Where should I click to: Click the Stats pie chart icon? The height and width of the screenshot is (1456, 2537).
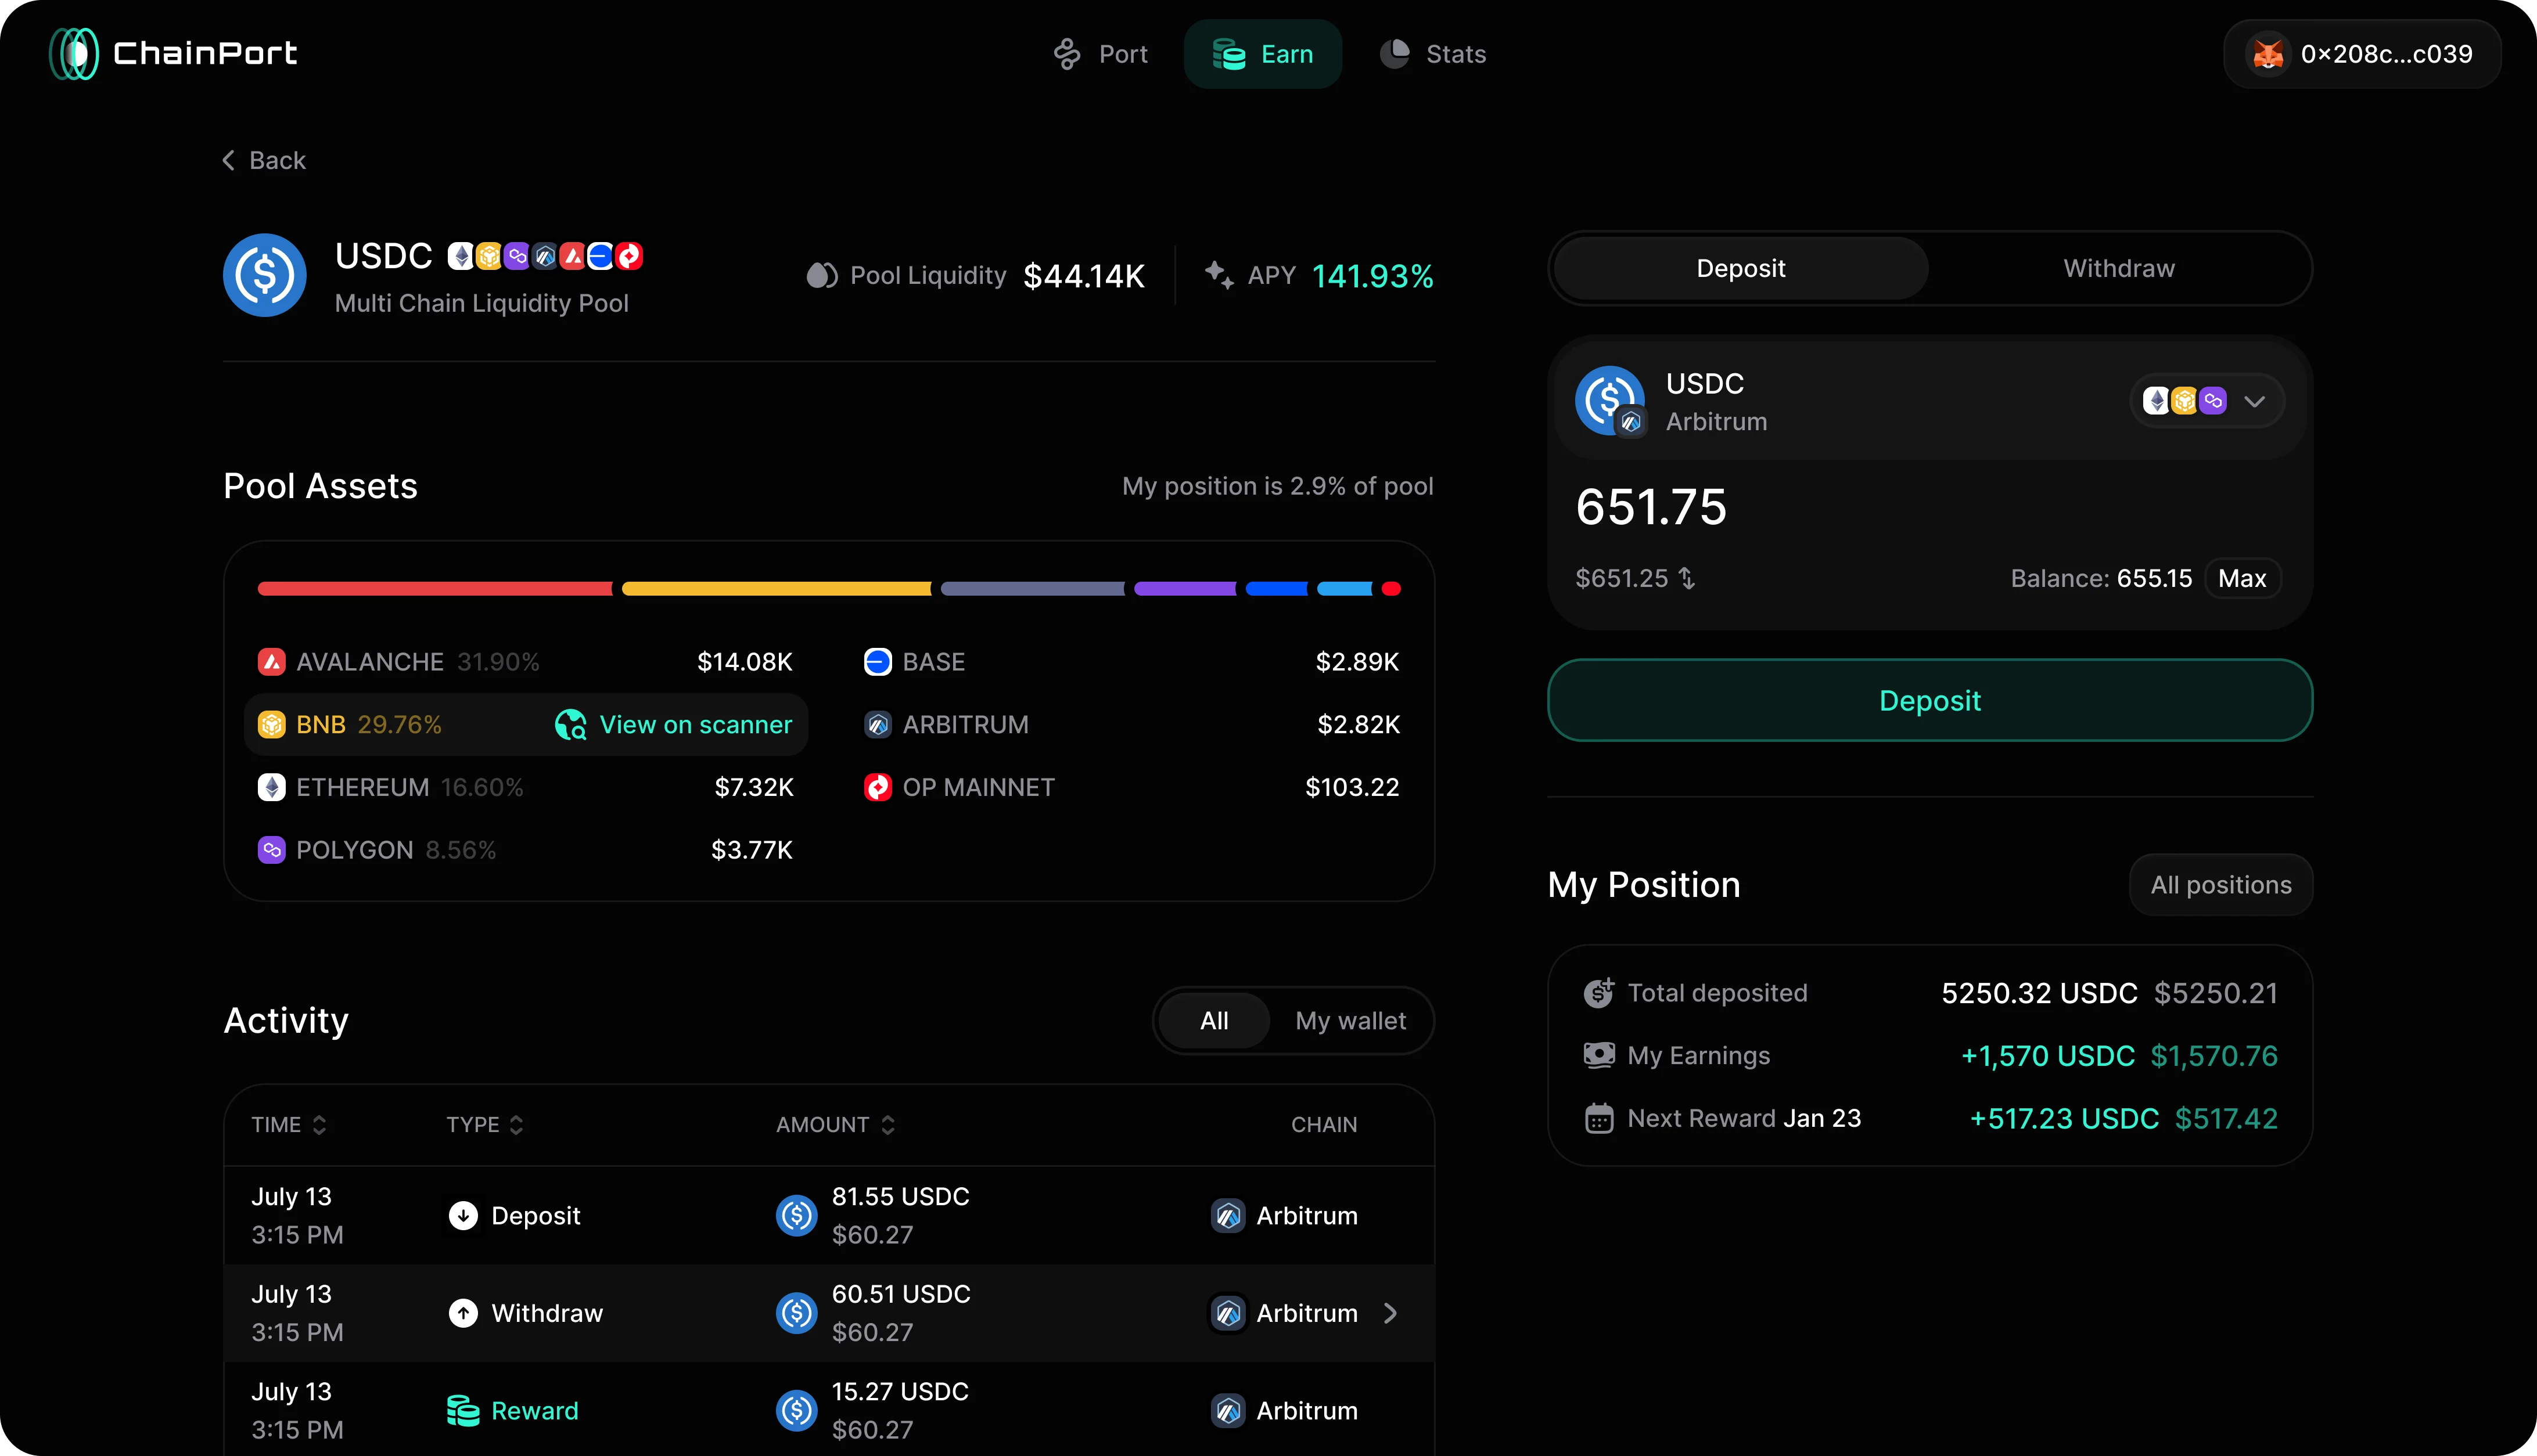point(1395,54)
